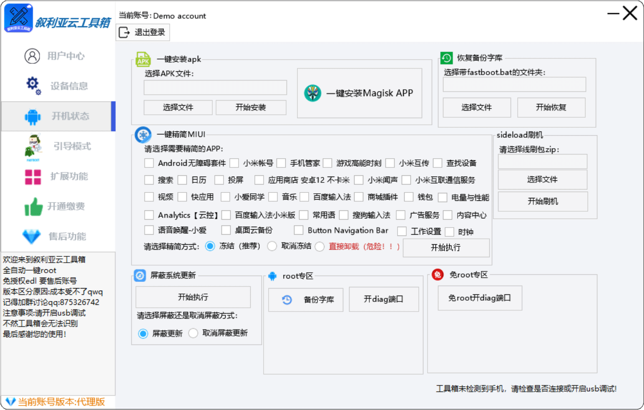Click the green thumbs-up payment icon

point(33,207)
